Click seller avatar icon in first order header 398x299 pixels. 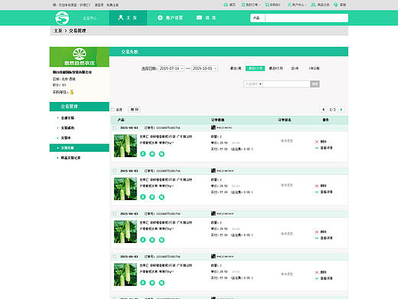click(214, 127)
